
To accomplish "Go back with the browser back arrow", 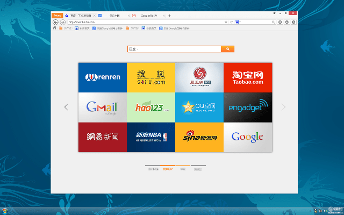I will (x=55, y=22).
